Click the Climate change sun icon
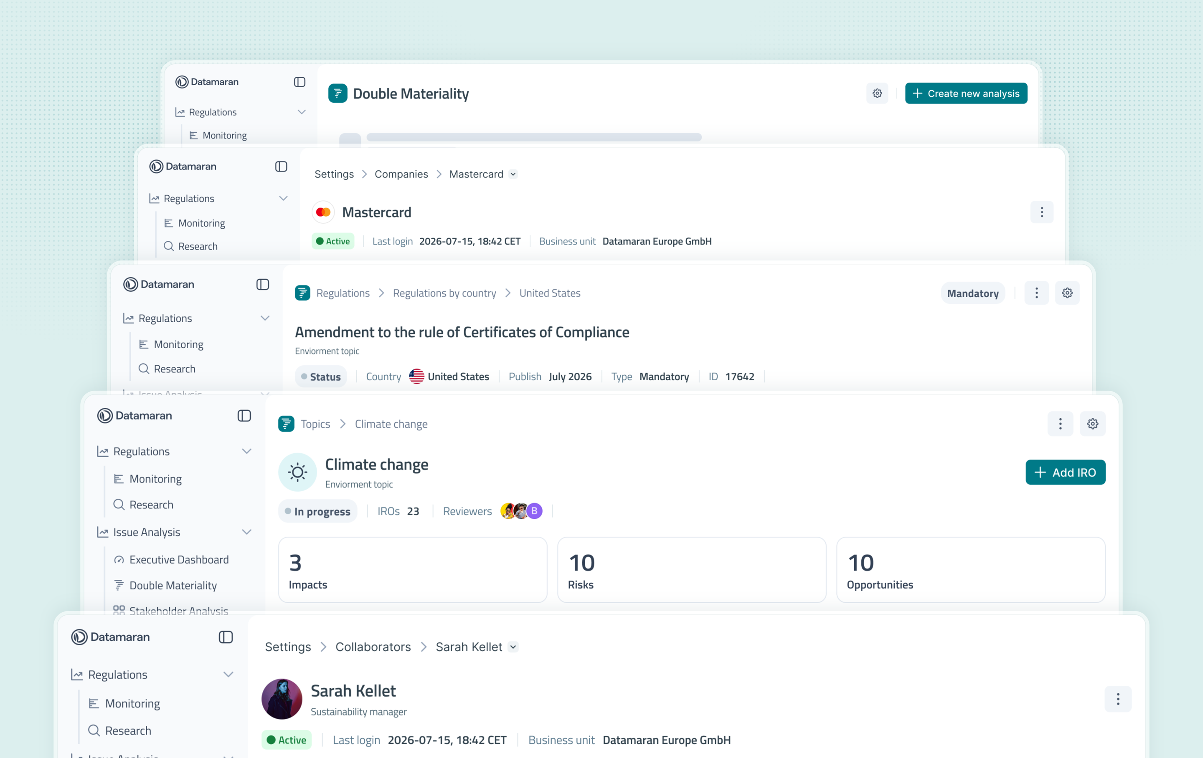Viewport: 1203px width, 758px height. point(298,472)
